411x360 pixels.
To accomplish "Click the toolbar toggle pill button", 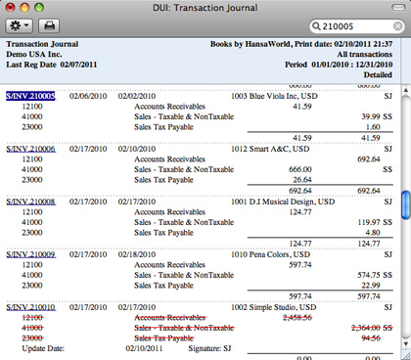I will pyautogui.click(x=398, y=7).
